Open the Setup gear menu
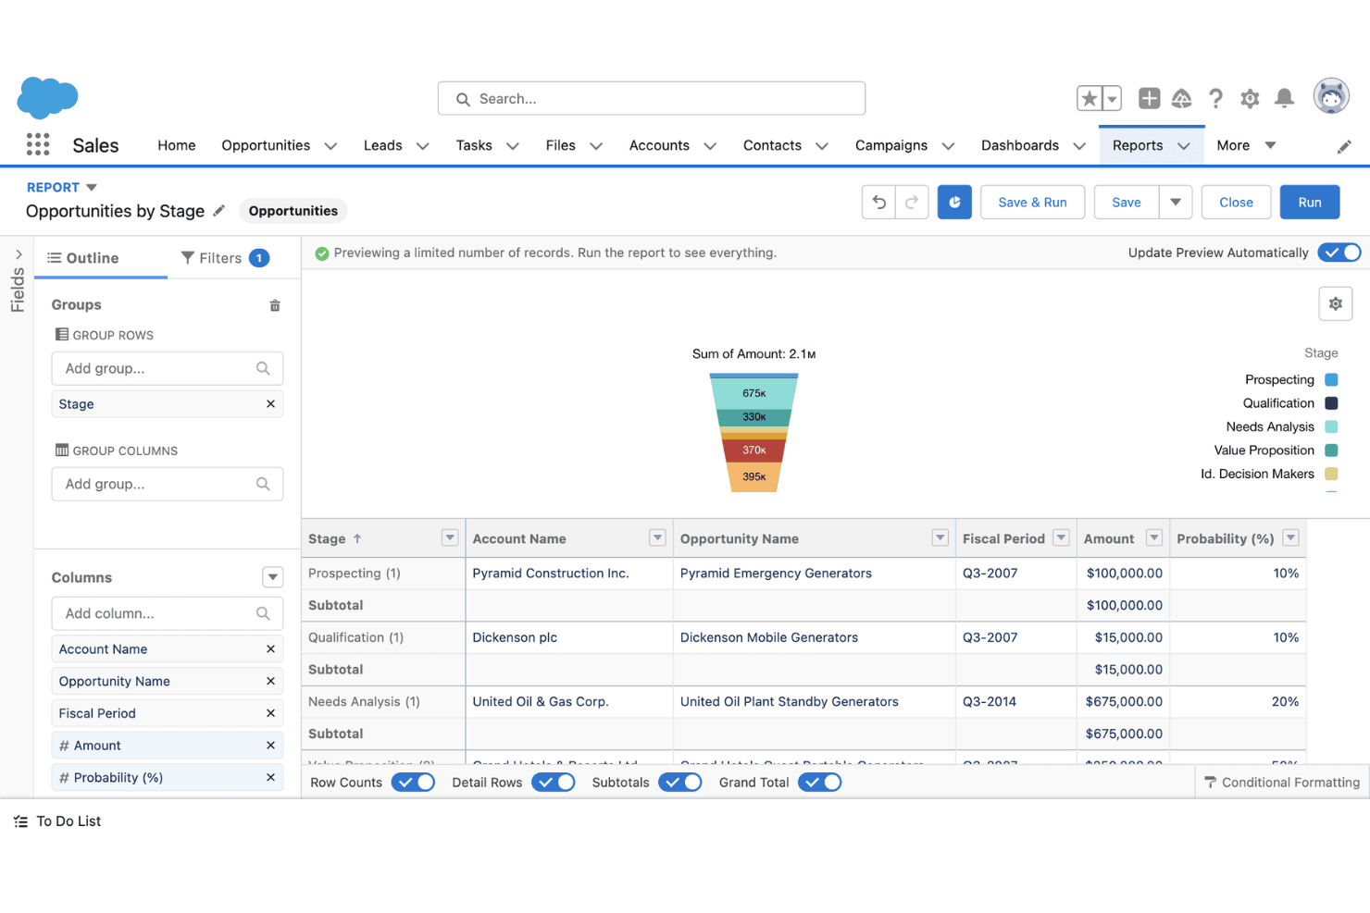Image resolution: width=1370 pixels, height=913 pixels. click(1250, 98)
